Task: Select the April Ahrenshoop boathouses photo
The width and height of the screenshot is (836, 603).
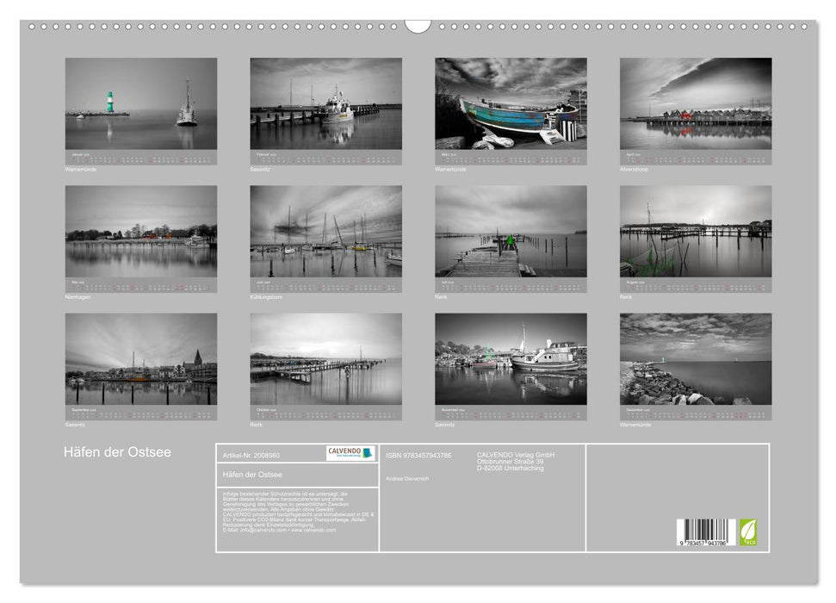Action: pyautogui.click(x=696, y=104)
